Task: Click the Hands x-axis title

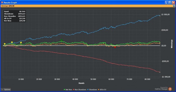Action: [81, 83]
